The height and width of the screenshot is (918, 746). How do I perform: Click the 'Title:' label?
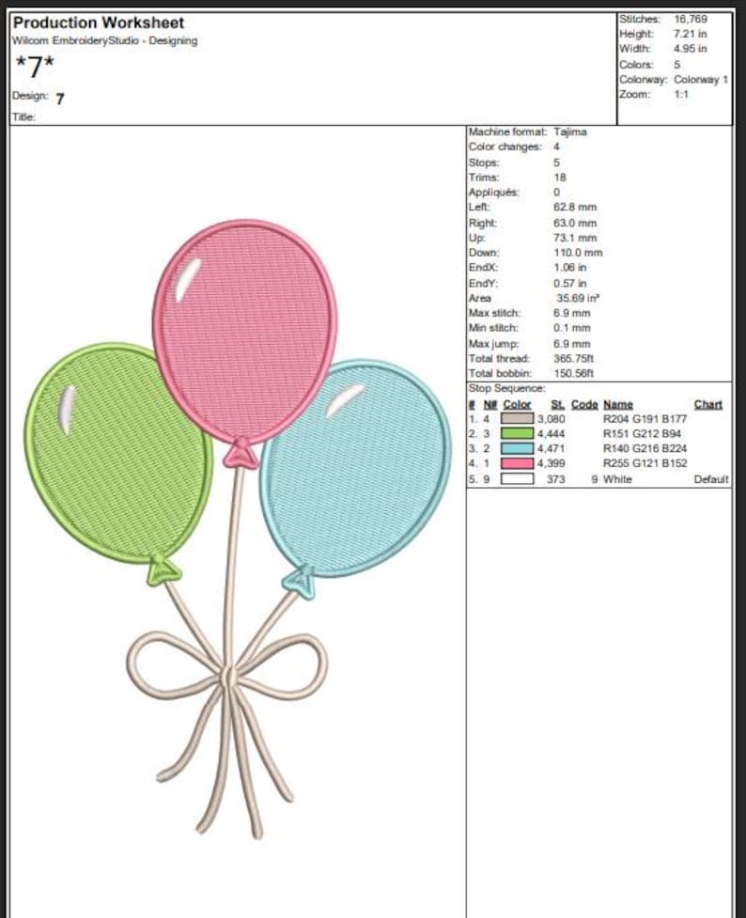coord(24,117)
